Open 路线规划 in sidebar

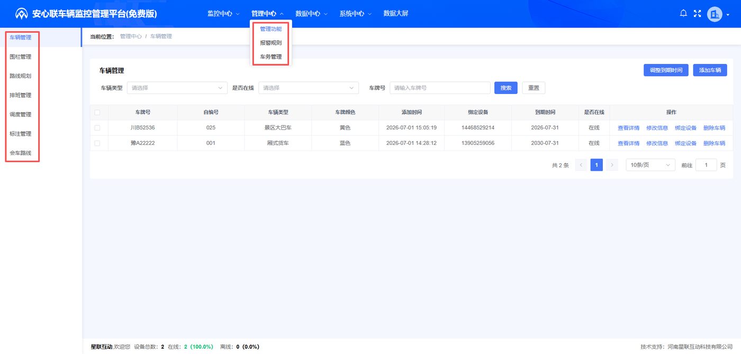click(40, 76)
